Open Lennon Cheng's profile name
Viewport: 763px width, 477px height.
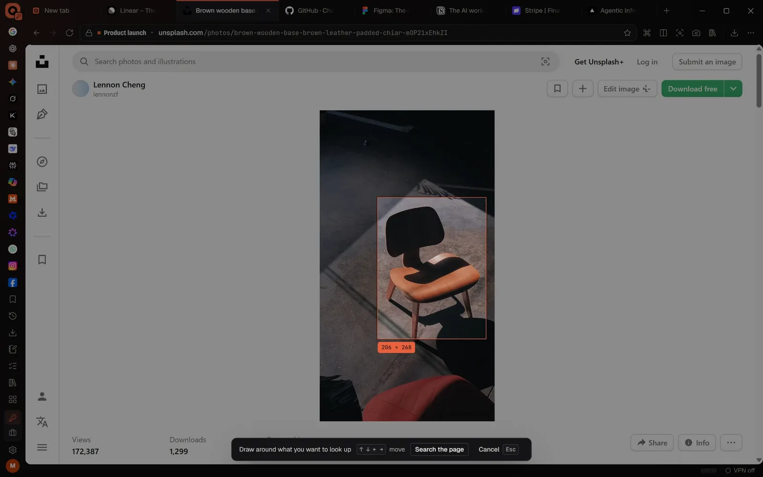119,84
